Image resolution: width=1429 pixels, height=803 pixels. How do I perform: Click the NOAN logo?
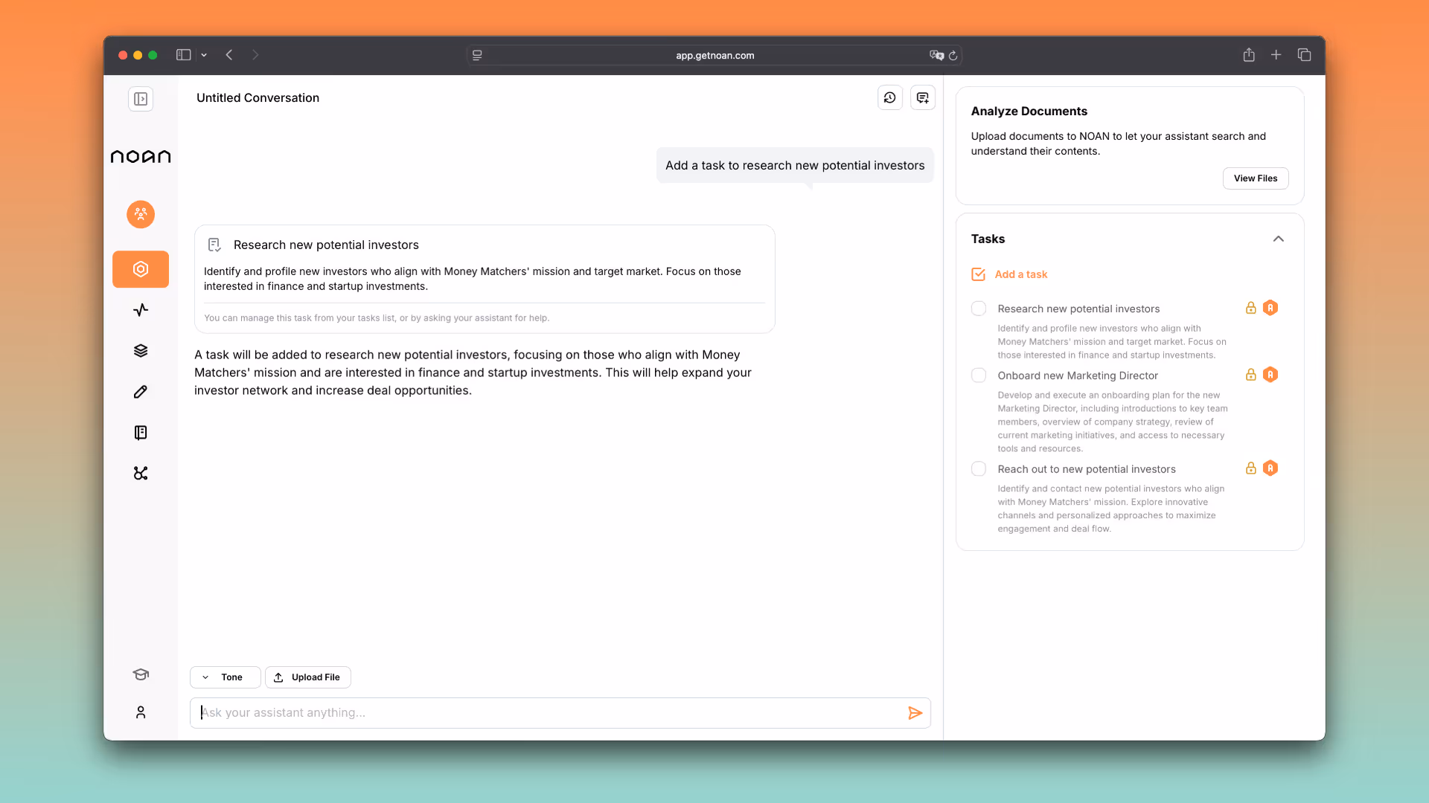click(141, 156)
